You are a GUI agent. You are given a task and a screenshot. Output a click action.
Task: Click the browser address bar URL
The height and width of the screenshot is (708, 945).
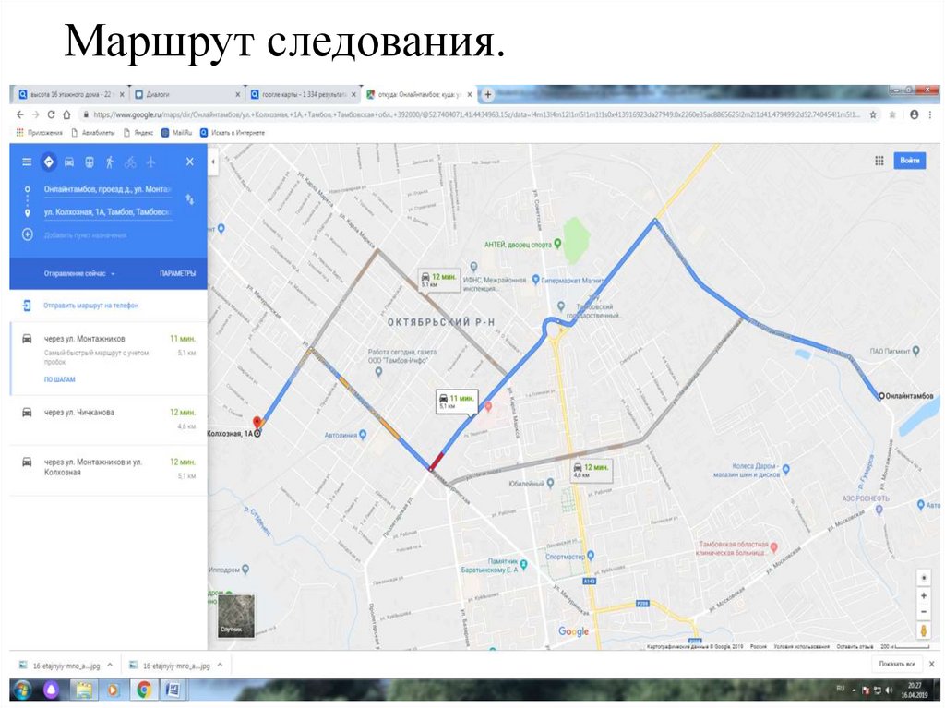476,114
